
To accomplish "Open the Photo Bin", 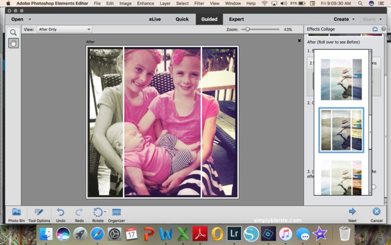I will (16, 213).
